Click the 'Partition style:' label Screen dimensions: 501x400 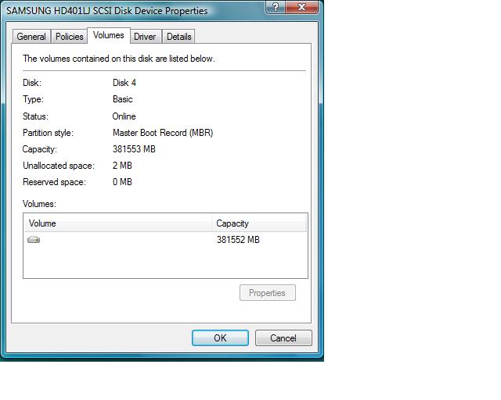[48, 133]
